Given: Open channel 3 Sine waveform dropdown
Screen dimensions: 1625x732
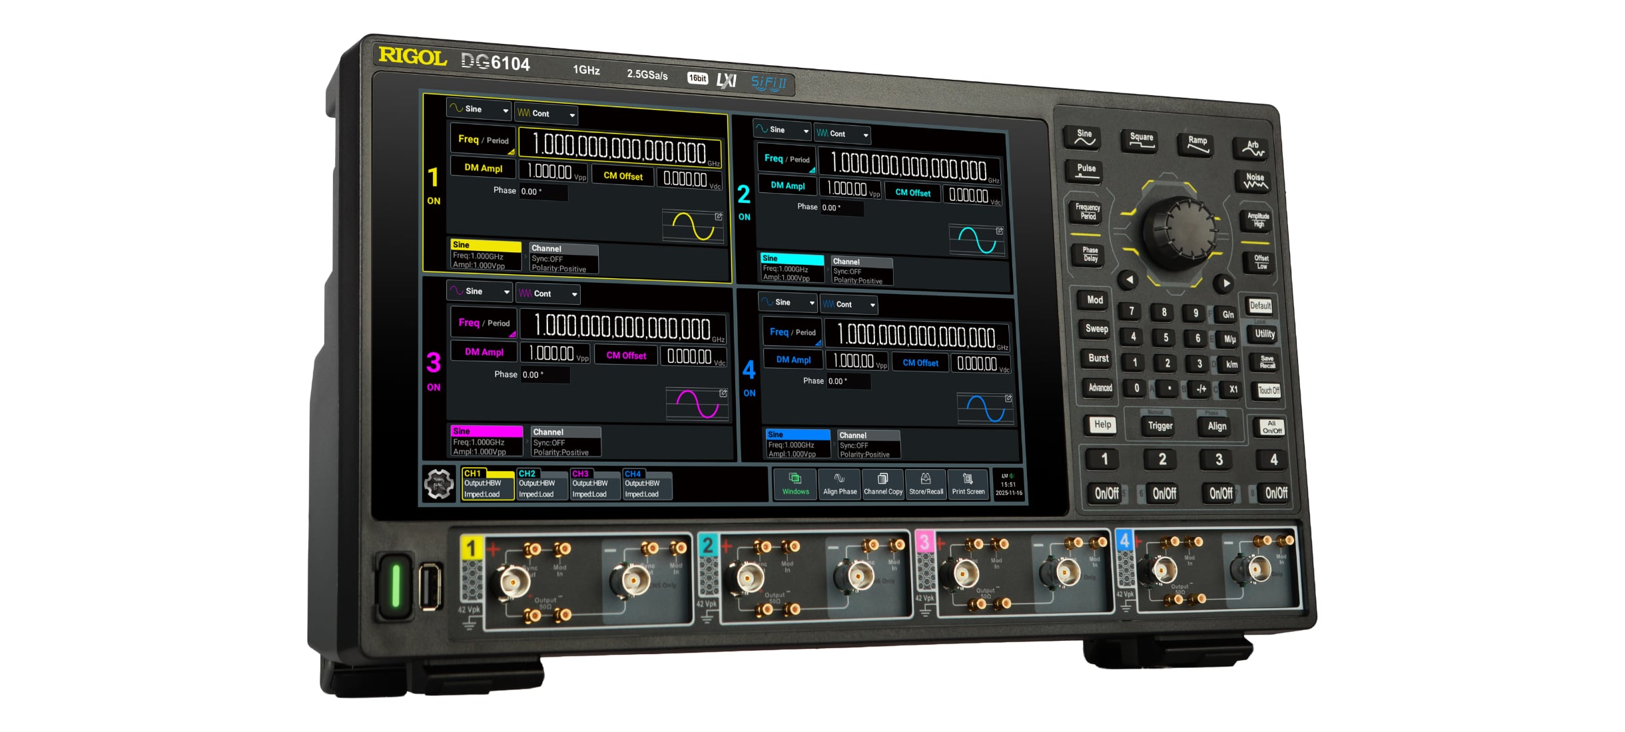Looking at the screenshot, I should pyautogui.click(x=480, y=291).
